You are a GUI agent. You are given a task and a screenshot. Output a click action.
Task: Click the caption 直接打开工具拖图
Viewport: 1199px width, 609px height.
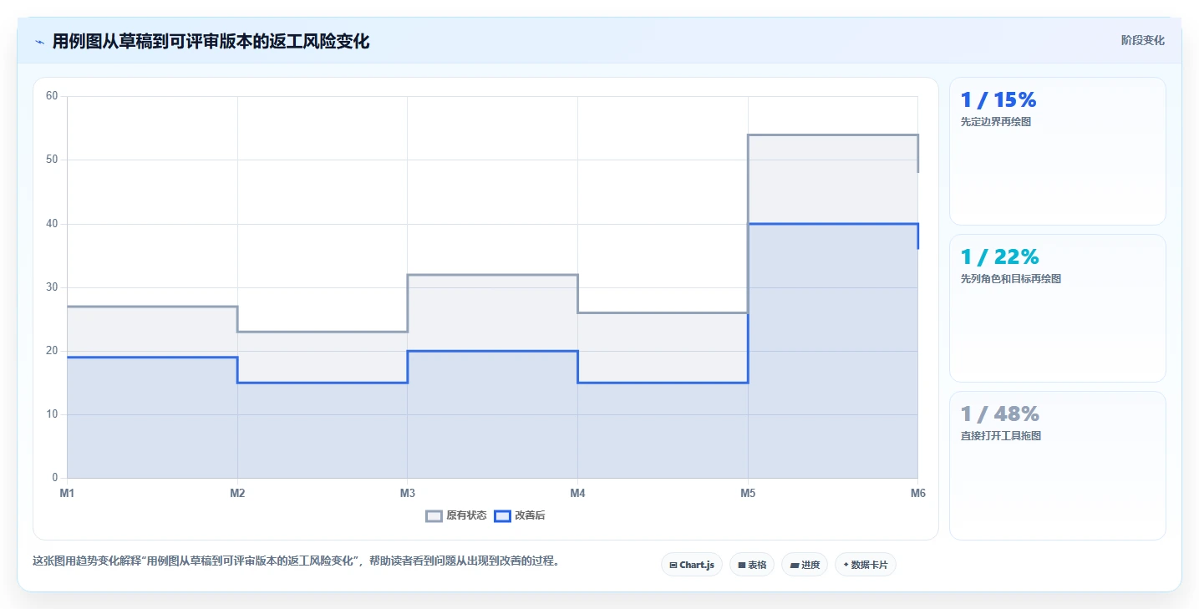tap(1001, 436)
